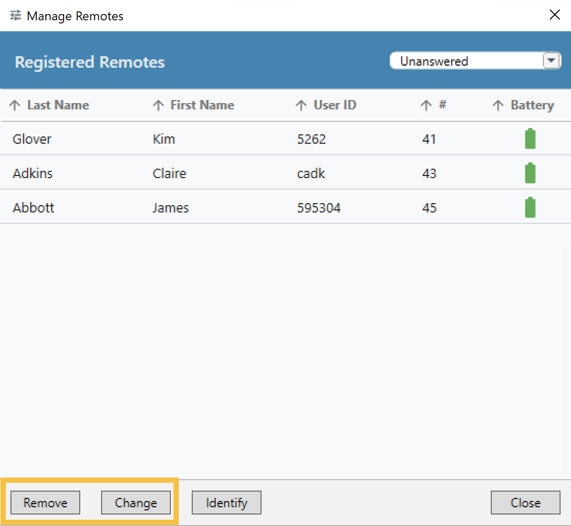The height and width of the screenshot is (526, 571).
Task: Sort by the # remote number column
Action: click(x=442, y=105)
